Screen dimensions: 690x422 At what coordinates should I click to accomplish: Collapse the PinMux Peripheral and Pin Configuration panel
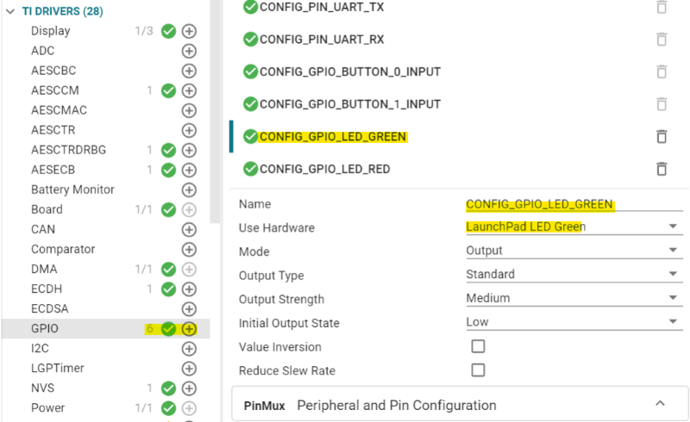point(660,404)
